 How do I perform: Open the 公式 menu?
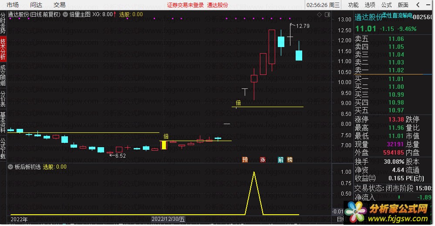pyautogui.click(x=387, y=5)
